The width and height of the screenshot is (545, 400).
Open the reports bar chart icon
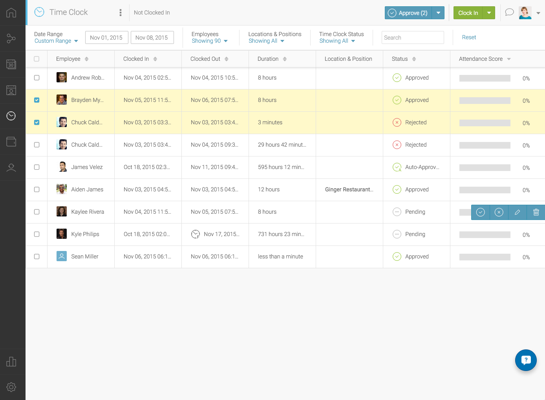tap(11, 362)
